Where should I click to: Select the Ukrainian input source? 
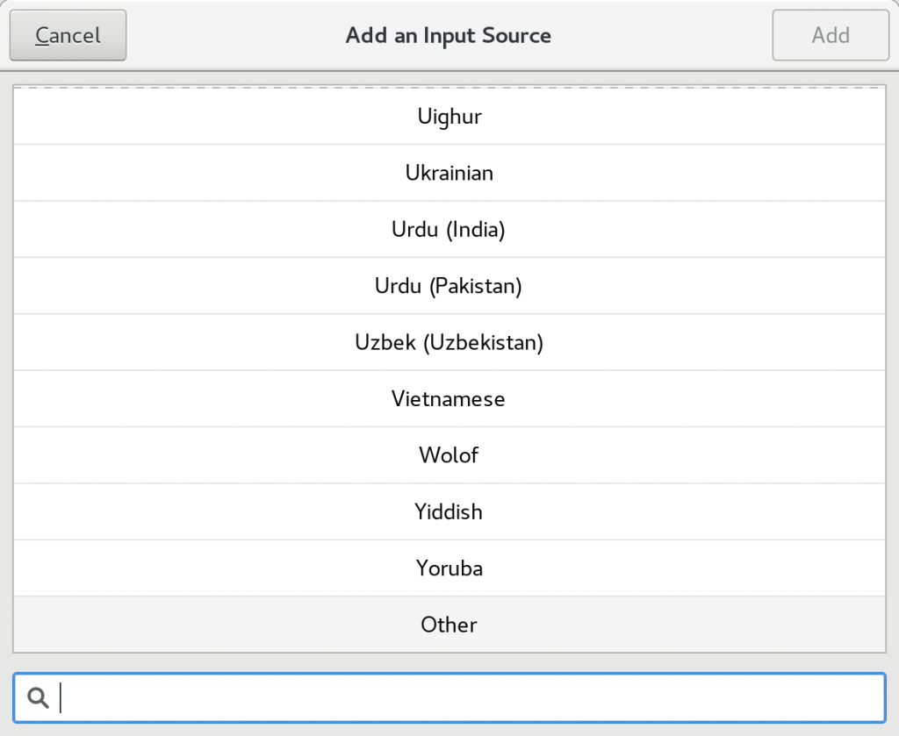449,173
